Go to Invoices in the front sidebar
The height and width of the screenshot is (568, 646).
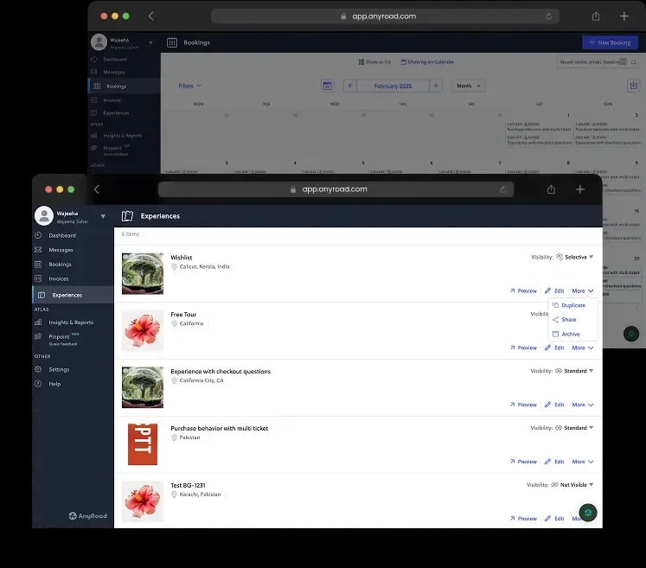coord(59,278)
